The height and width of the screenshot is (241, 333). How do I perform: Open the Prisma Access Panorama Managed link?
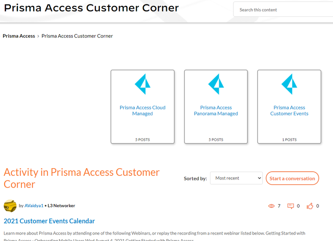pyautogui.click(x=216, y=111)
